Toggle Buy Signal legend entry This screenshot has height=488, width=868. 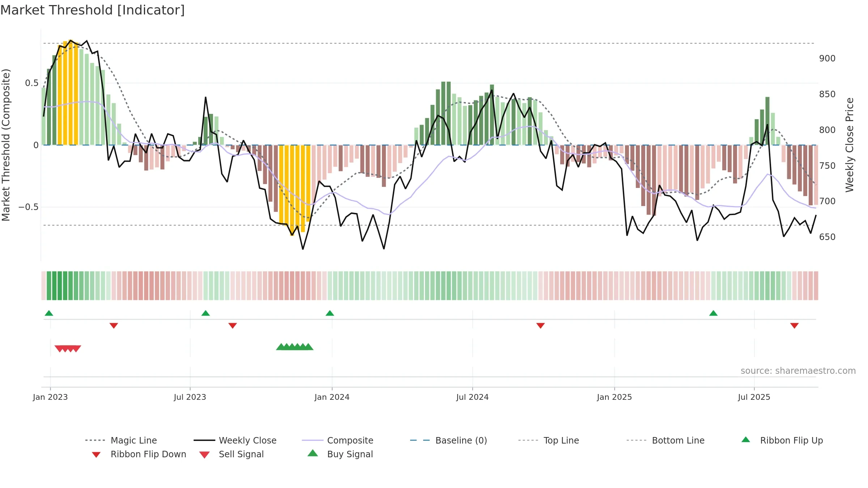[340, 454]
